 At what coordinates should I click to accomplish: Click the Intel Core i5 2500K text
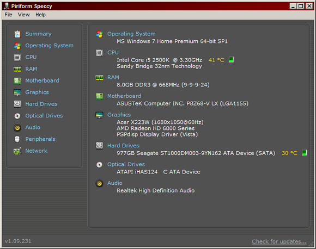click(160, 60)
